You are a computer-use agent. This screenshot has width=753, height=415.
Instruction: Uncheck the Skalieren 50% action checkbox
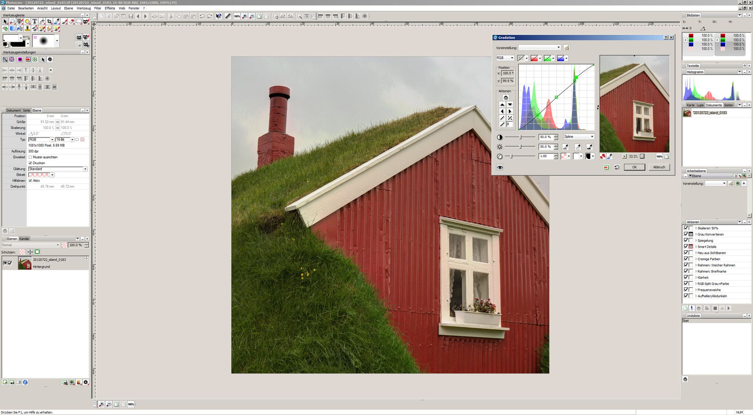[686, 228]
